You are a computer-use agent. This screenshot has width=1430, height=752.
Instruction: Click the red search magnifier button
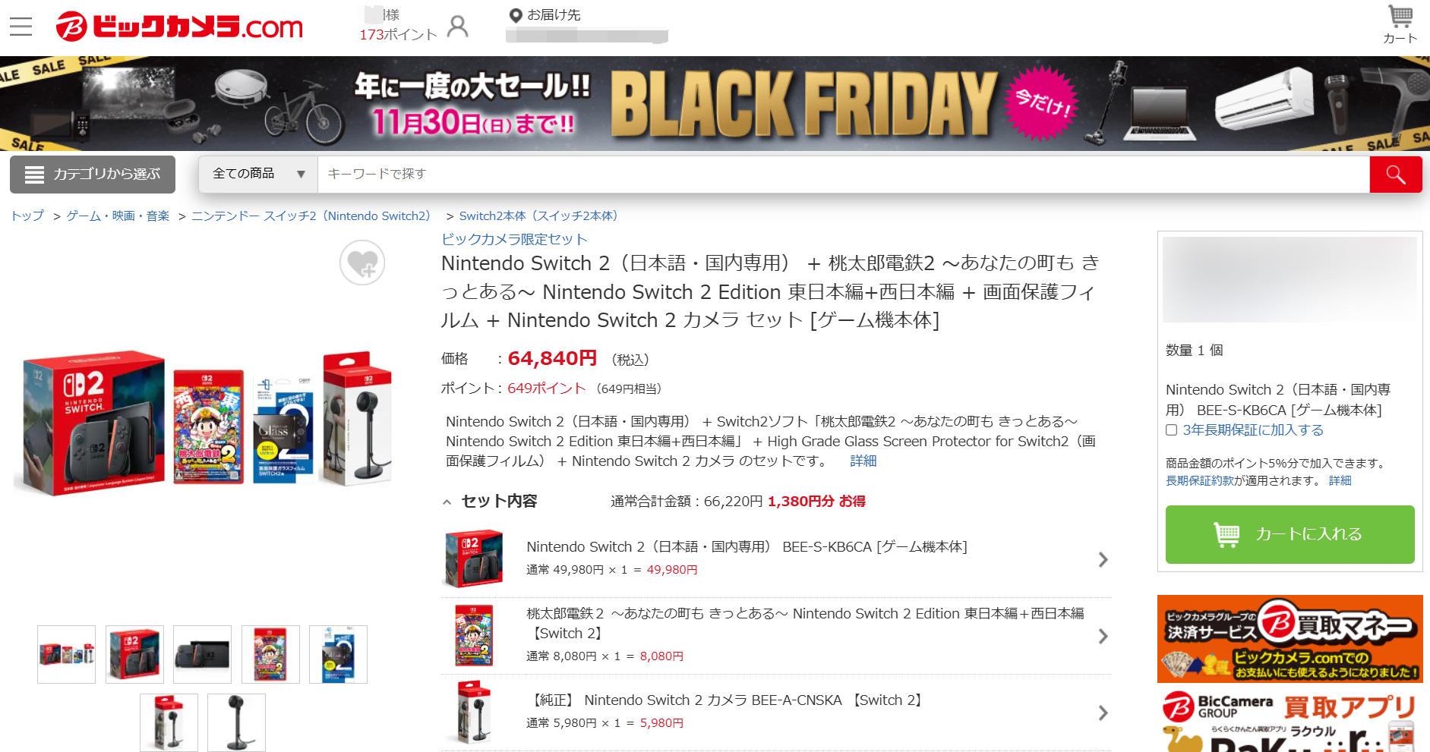point(1395,175)
